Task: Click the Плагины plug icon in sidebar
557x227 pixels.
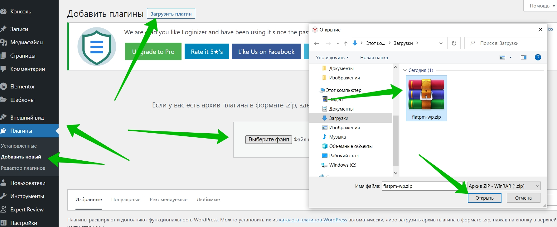Action: [x=3, y=131]
